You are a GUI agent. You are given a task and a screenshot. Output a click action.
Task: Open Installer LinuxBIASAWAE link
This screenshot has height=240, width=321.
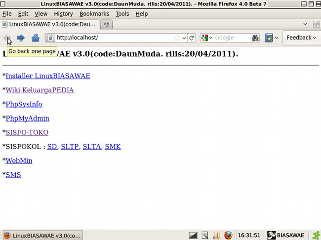[x=48, y=76]
